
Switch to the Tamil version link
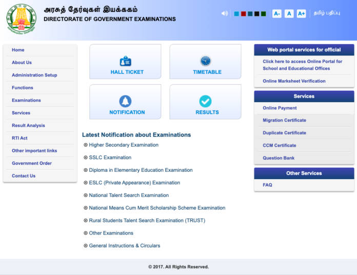[x=327, y=13]
